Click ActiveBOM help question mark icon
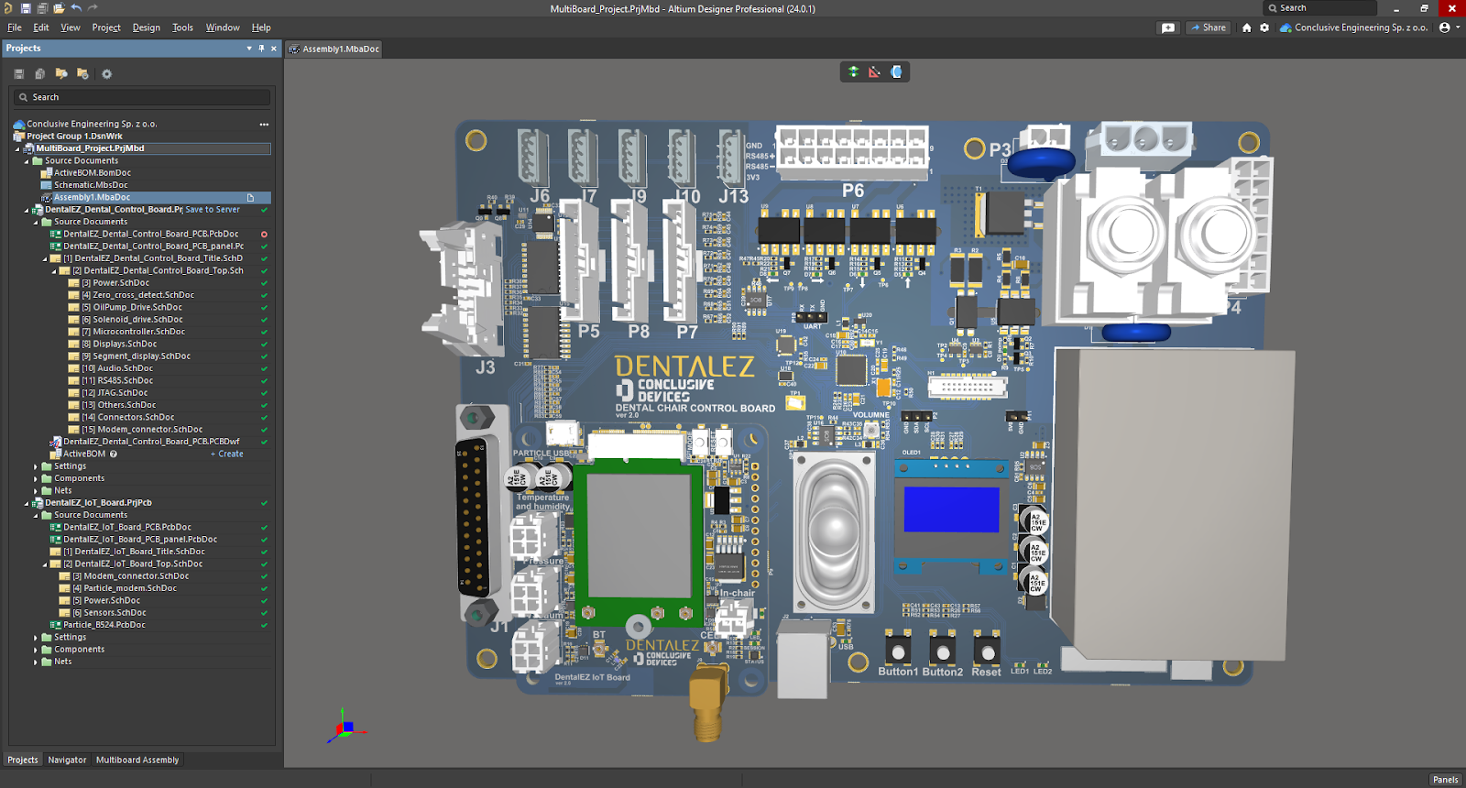Image resolution: width=1466 pixels, height=788 pixels. point(114,454)
